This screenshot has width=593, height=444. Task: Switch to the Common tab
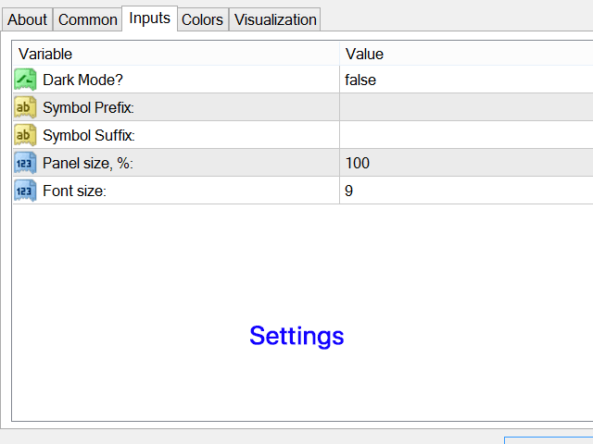[x=87, y=19]
